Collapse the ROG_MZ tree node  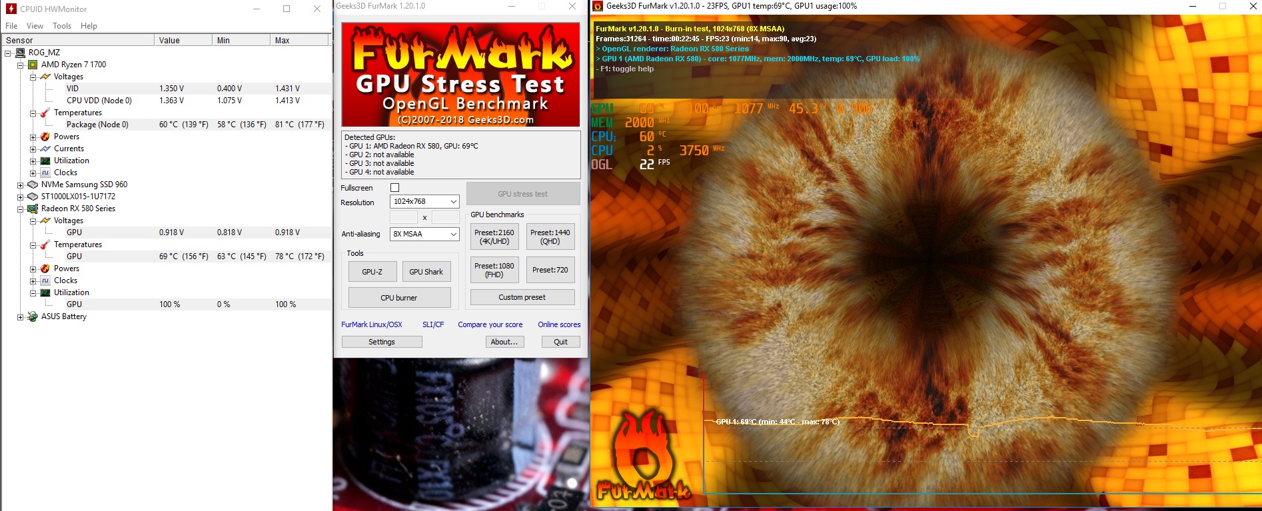8,53
